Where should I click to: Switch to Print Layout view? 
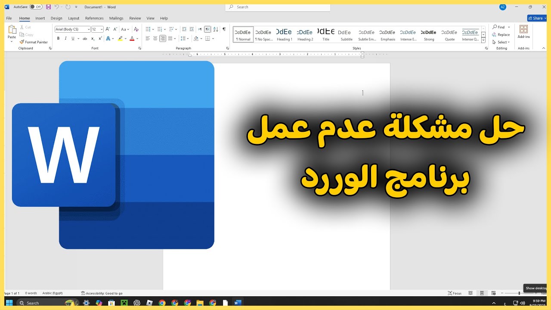(x=482, y=293)
